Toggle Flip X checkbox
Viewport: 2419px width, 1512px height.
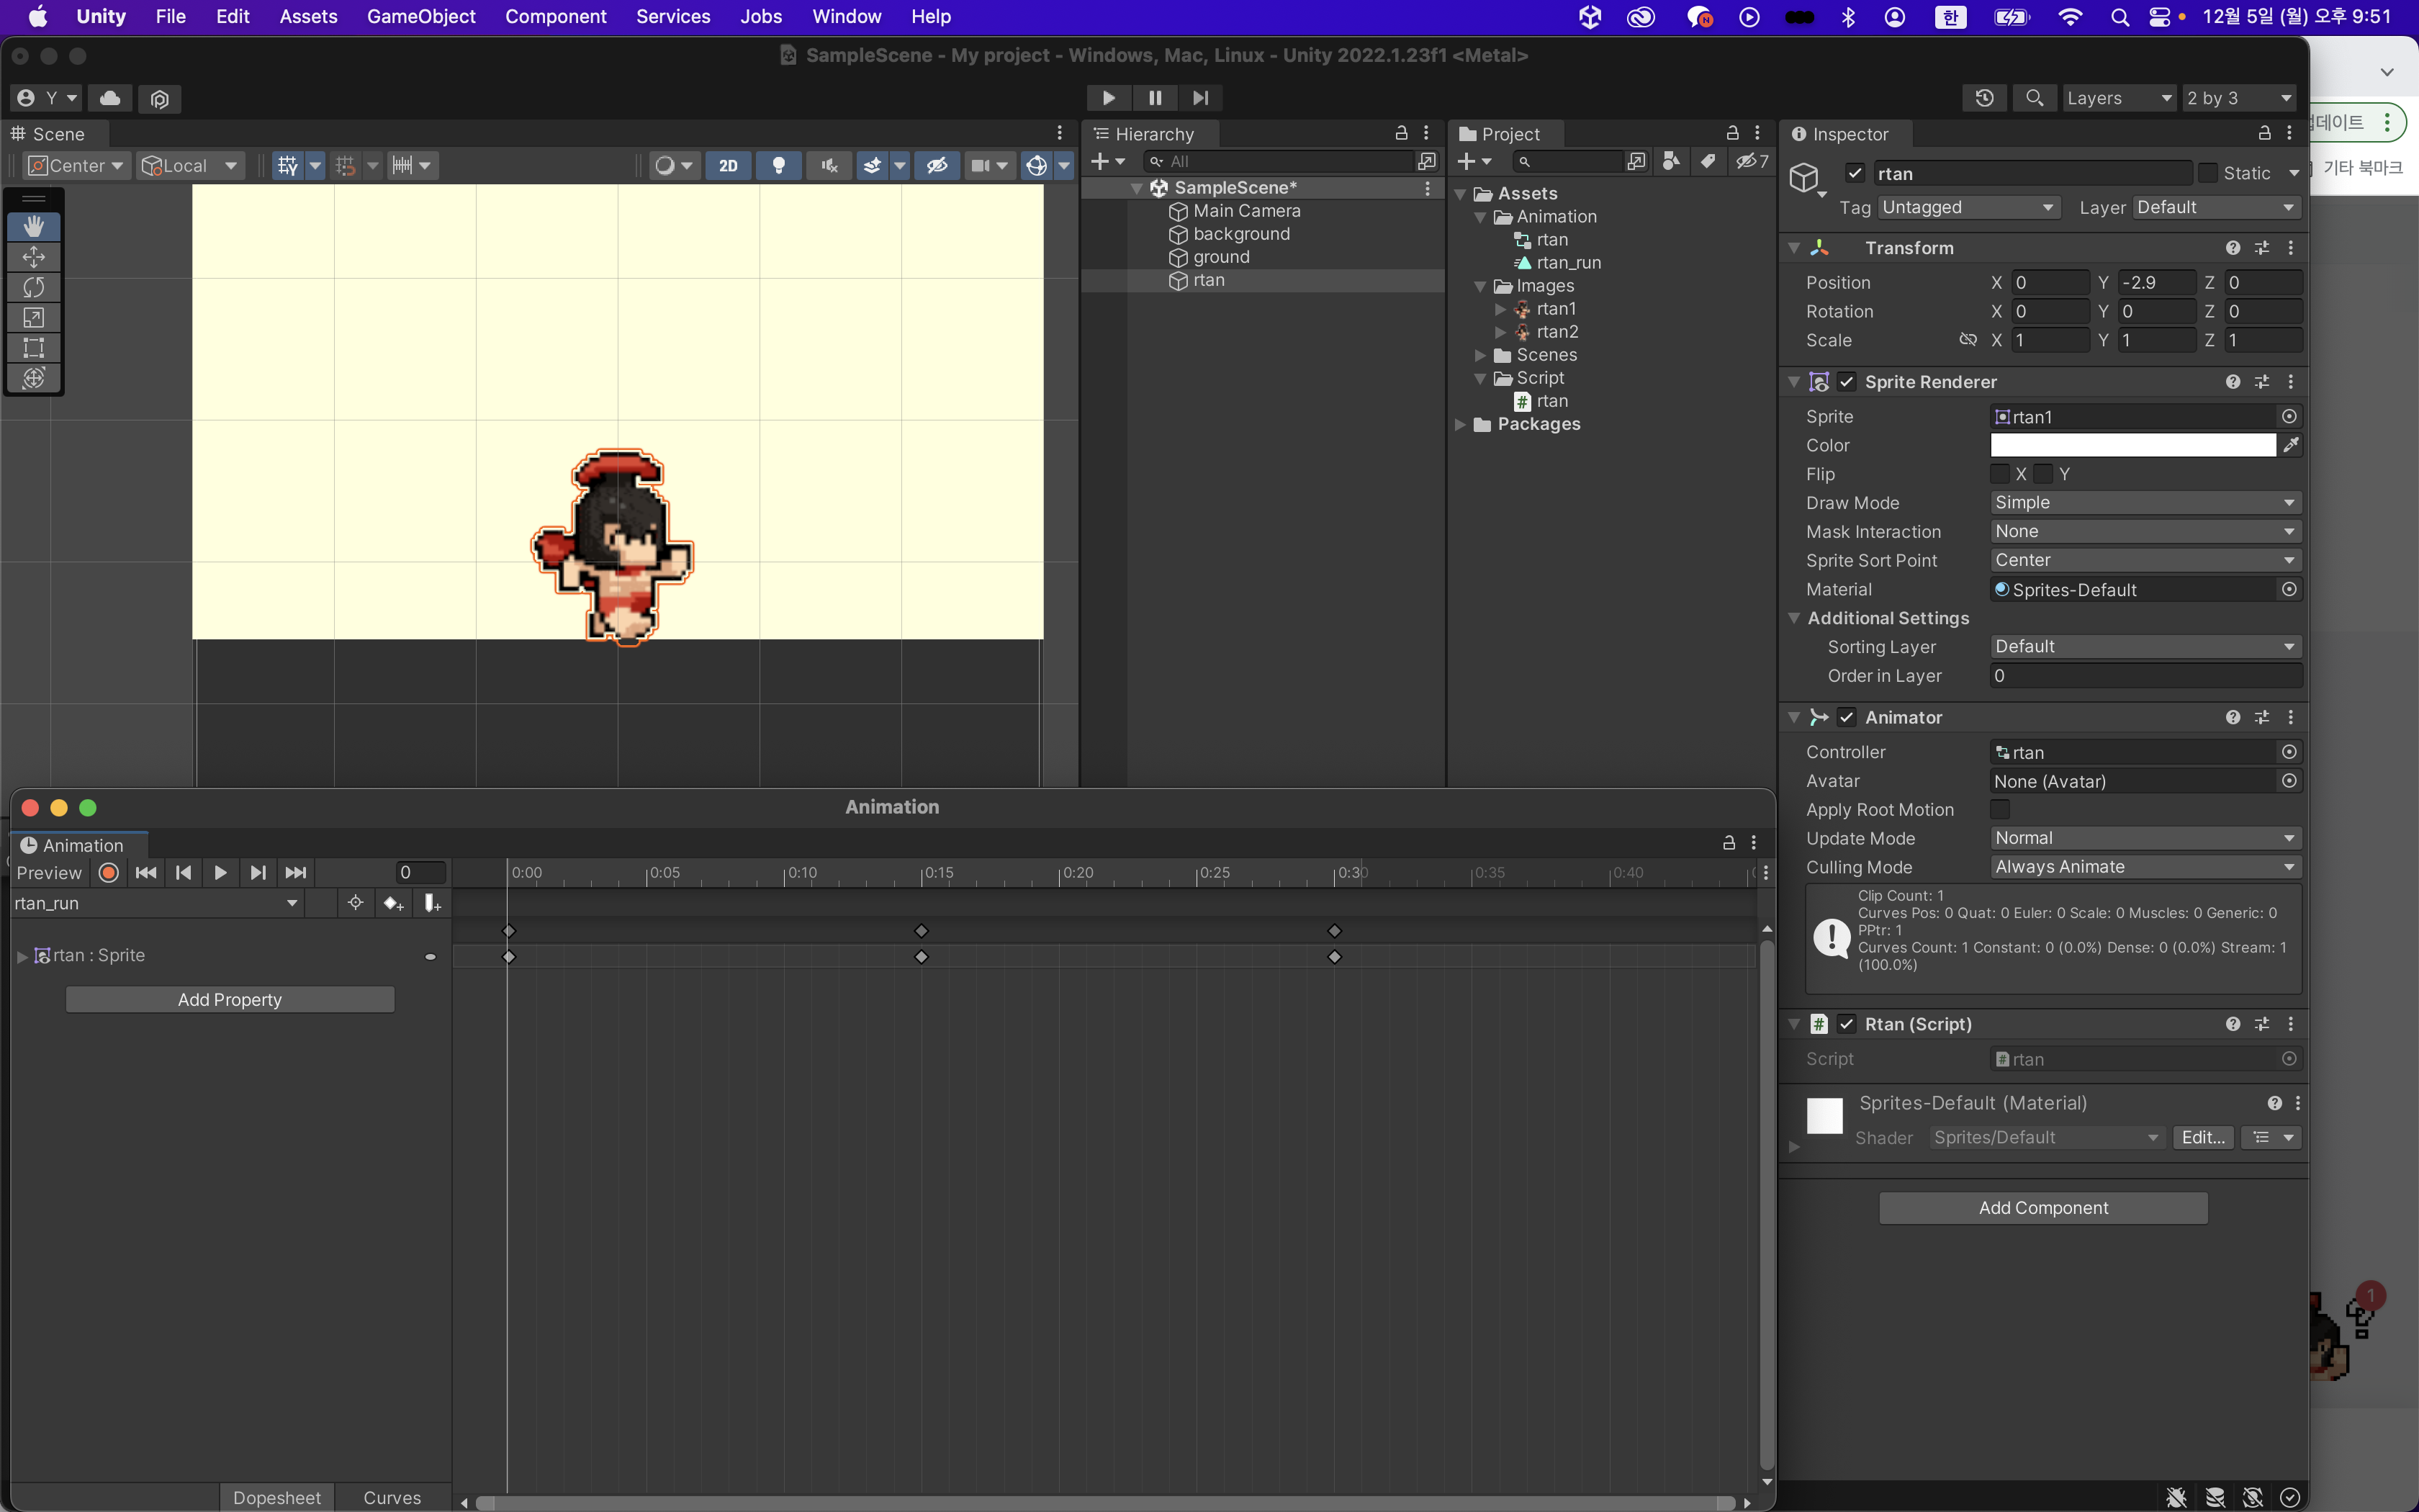click(x=1999, y=474)
